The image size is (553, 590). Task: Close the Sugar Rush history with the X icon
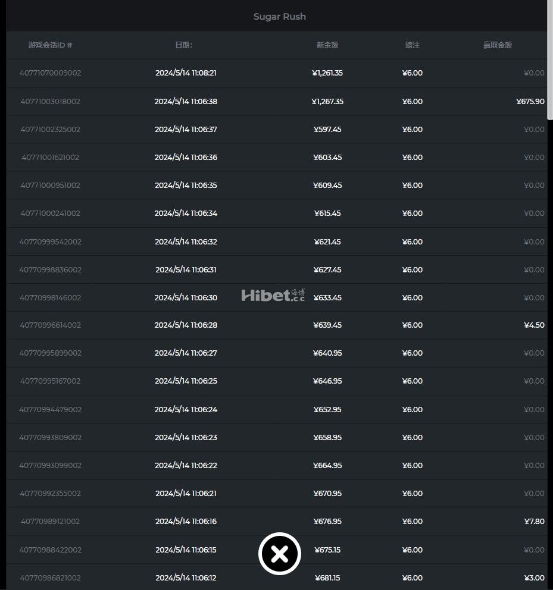280,554
